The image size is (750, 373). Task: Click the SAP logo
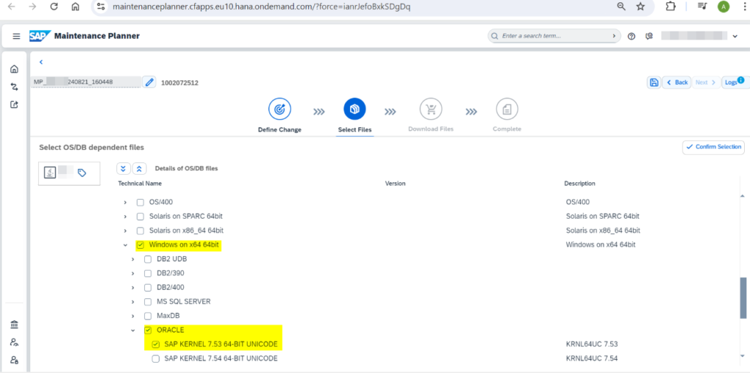tap(40, 37)
